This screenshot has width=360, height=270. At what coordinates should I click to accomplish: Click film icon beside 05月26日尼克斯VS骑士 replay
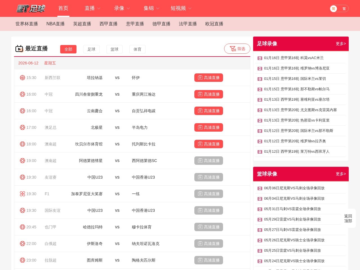point(260,240)
